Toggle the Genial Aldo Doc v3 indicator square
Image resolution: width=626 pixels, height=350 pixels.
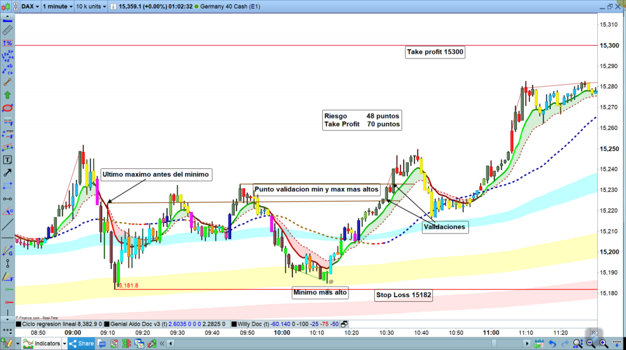pos(108,324)
